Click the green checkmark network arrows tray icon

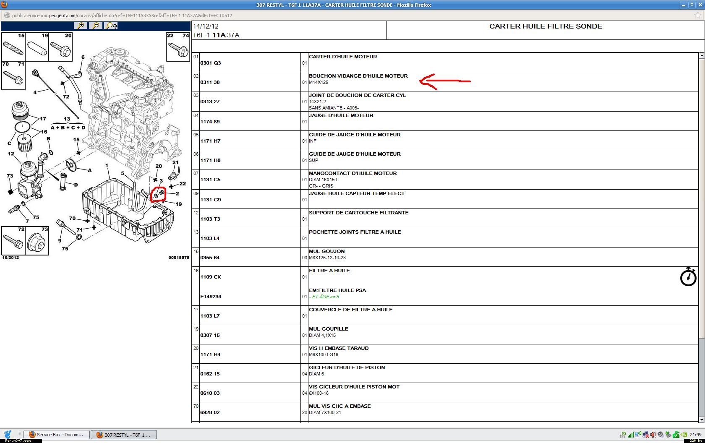(x=623, y=435)
